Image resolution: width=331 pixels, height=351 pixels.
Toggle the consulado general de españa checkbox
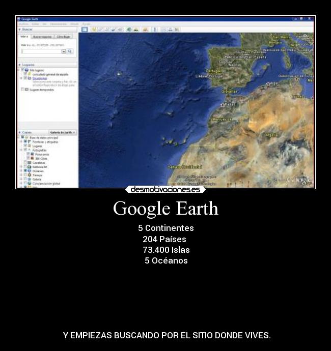(x=25, y=74)
